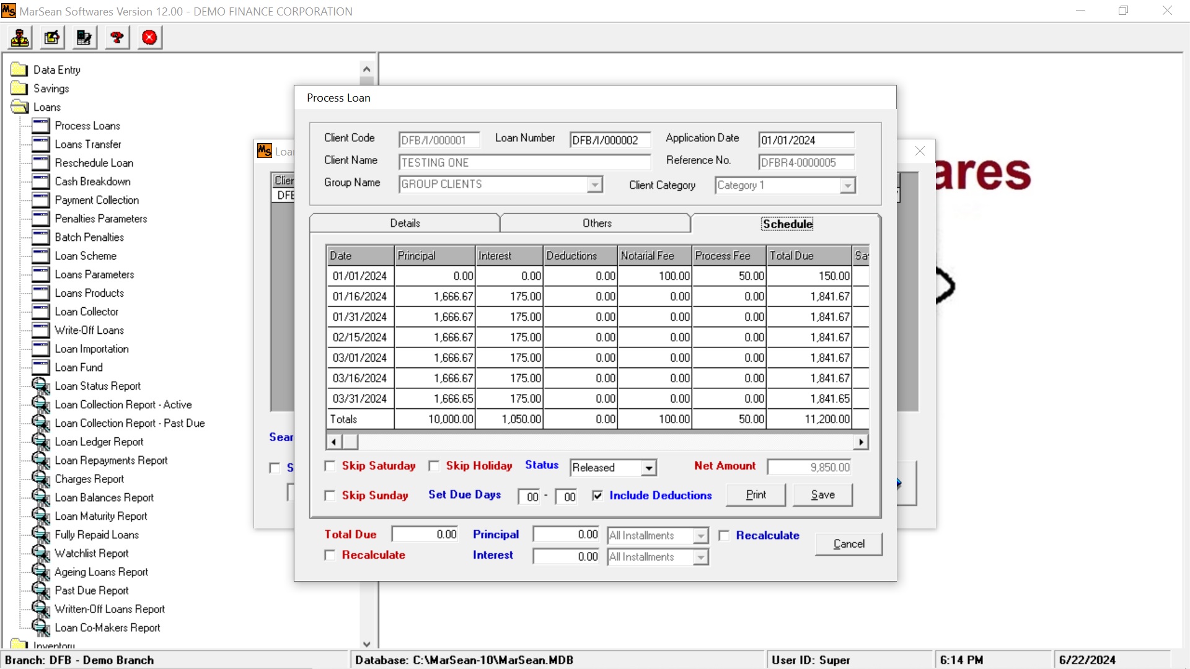Enable the Skip Saturday checkbox
1190x669 pixels.
[x=330, y=466]
